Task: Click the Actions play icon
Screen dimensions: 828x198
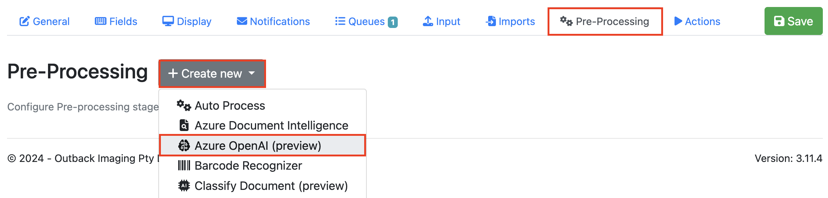Action: (x=678, y=21)
